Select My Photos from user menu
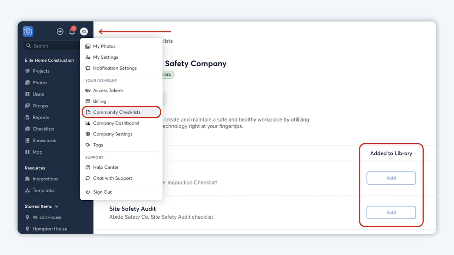Viewport: 454px width, 255px height. pos(104,46)
